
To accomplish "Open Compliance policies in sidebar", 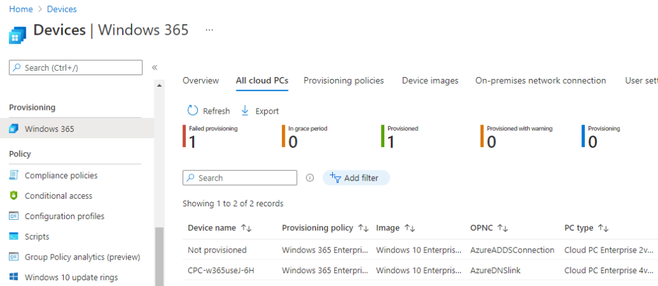I will point(61,175).
